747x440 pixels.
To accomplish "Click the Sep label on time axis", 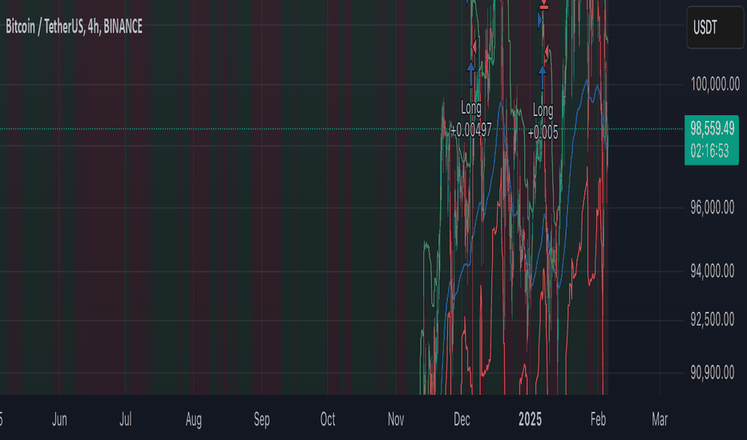I will click(261, 419).
